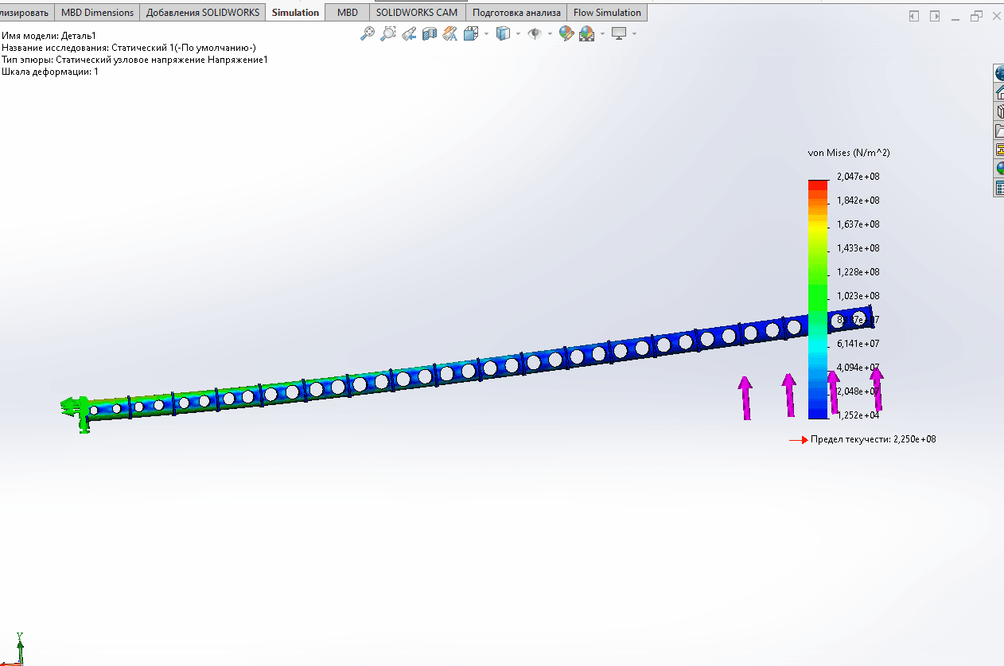Open the Design Library task pane icon

pyautogui.click(x=999, y=111)
